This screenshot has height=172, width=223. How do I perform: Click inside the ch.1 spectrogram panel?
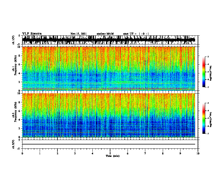[x=109, y=69]
